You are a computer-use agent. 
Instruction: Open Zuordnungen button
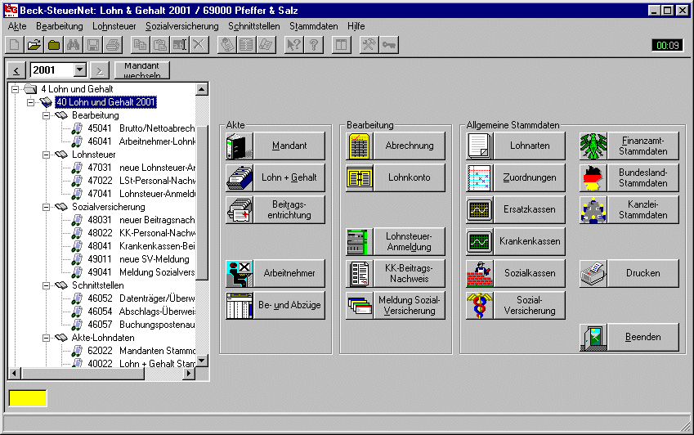[x=530, y=177]
